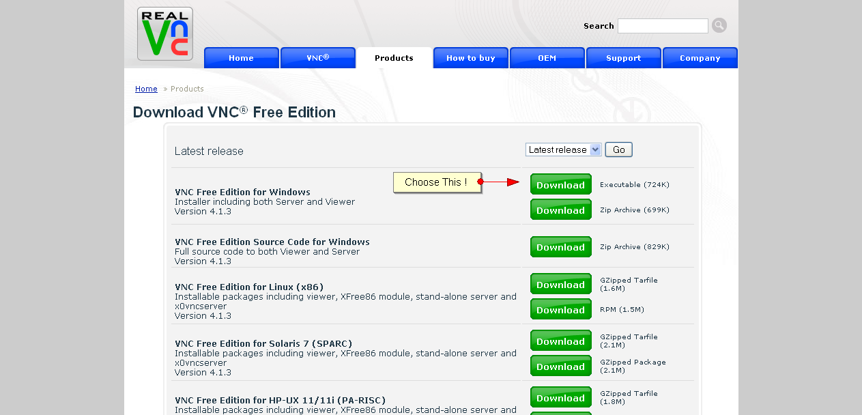Click 'VNC Free Edition Source Code for Windows' title

(x=272, y=242)
